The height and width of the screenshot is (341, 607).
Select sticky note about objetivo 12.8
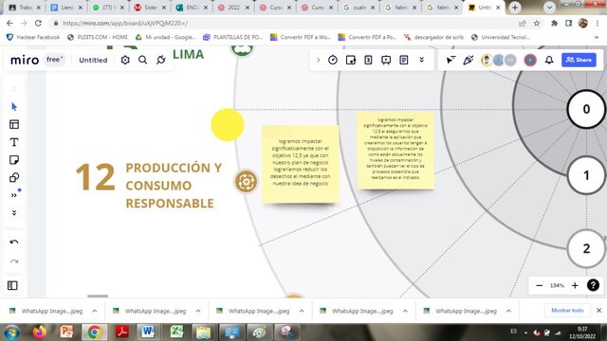point(395,151)
